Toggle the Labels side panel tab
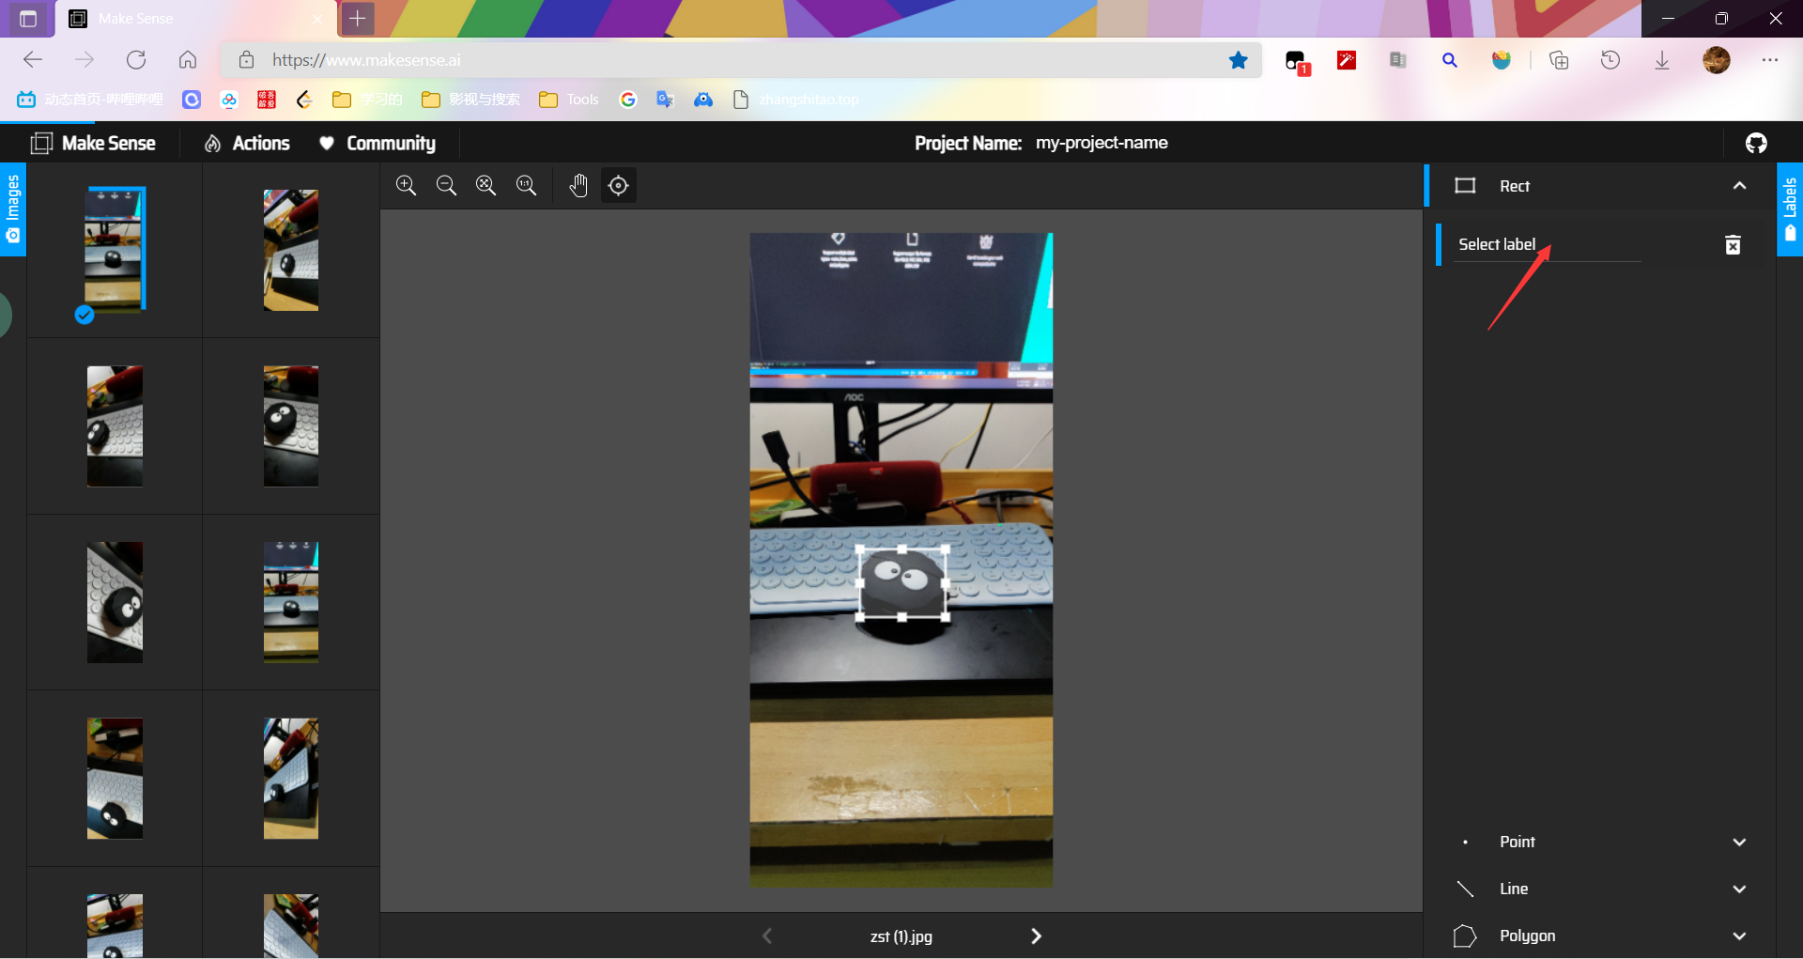 pyautogui.click(x=1790, y=209)
